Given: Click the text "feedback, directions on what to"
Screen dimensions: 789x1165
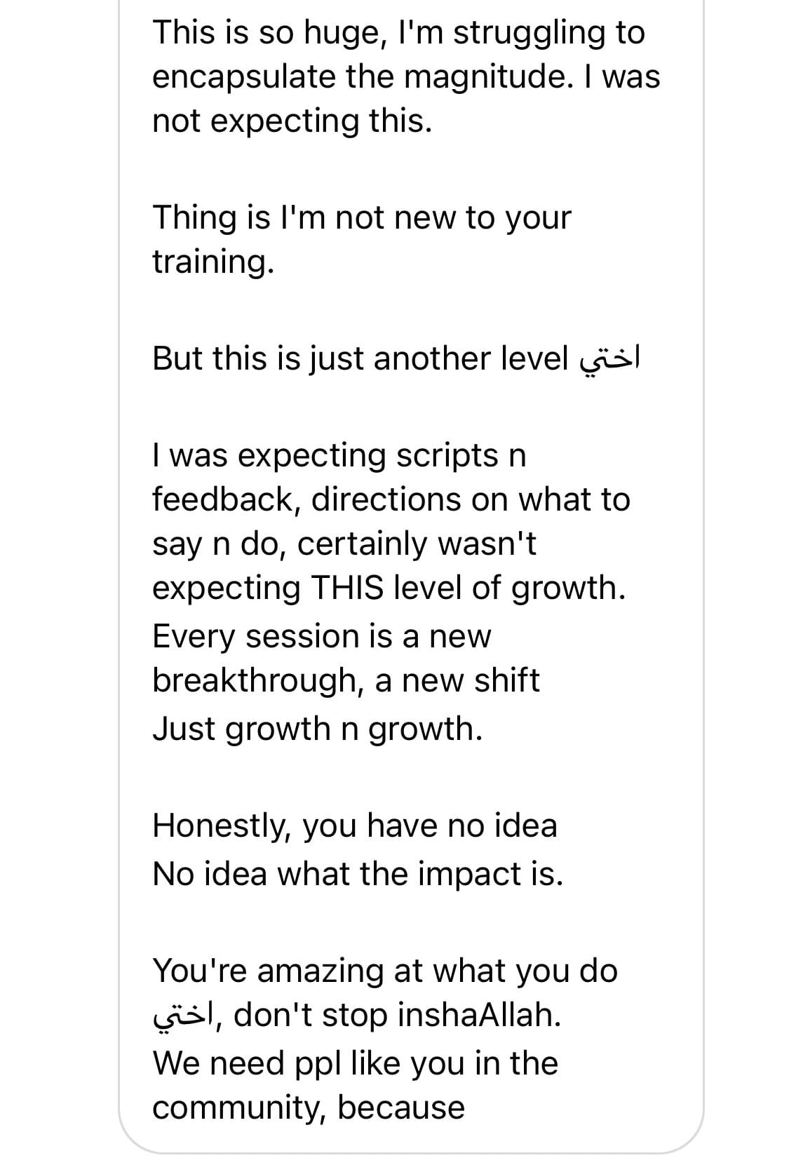Looking at the screenshot, I should pos(391,499).
